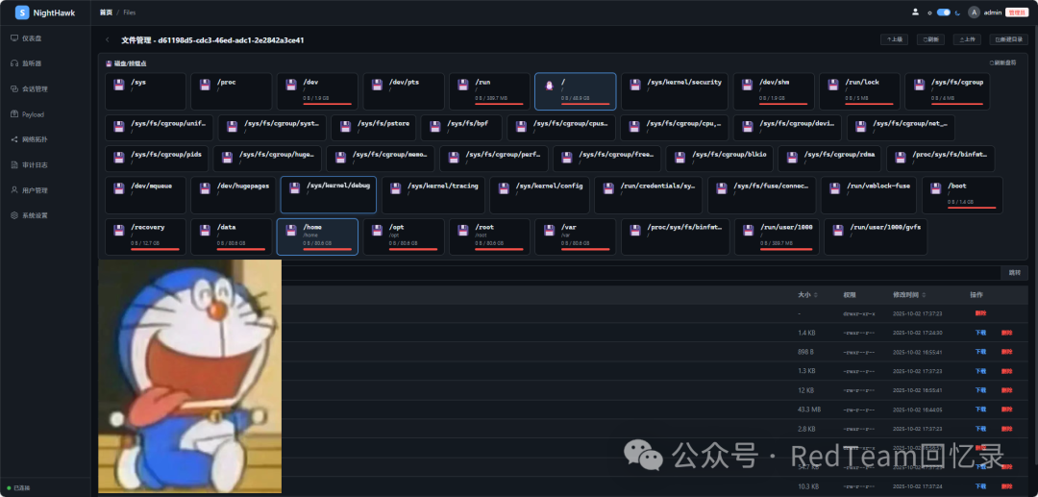Select the /proc mount disk icon
1038x497 pixels.
[x=205, y=86]
